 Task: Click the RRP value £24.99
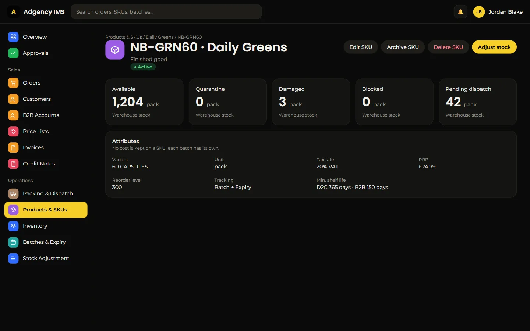[427, 167]
